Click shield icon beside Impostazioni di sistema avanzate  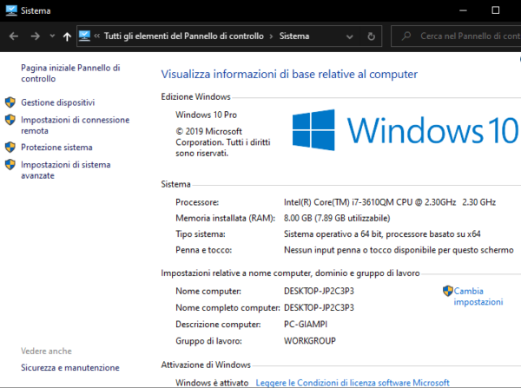click(10, 164)
